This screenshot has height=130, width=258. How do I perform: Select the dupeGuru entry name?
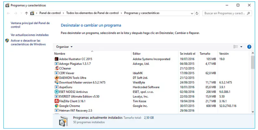tap(66, 87)
